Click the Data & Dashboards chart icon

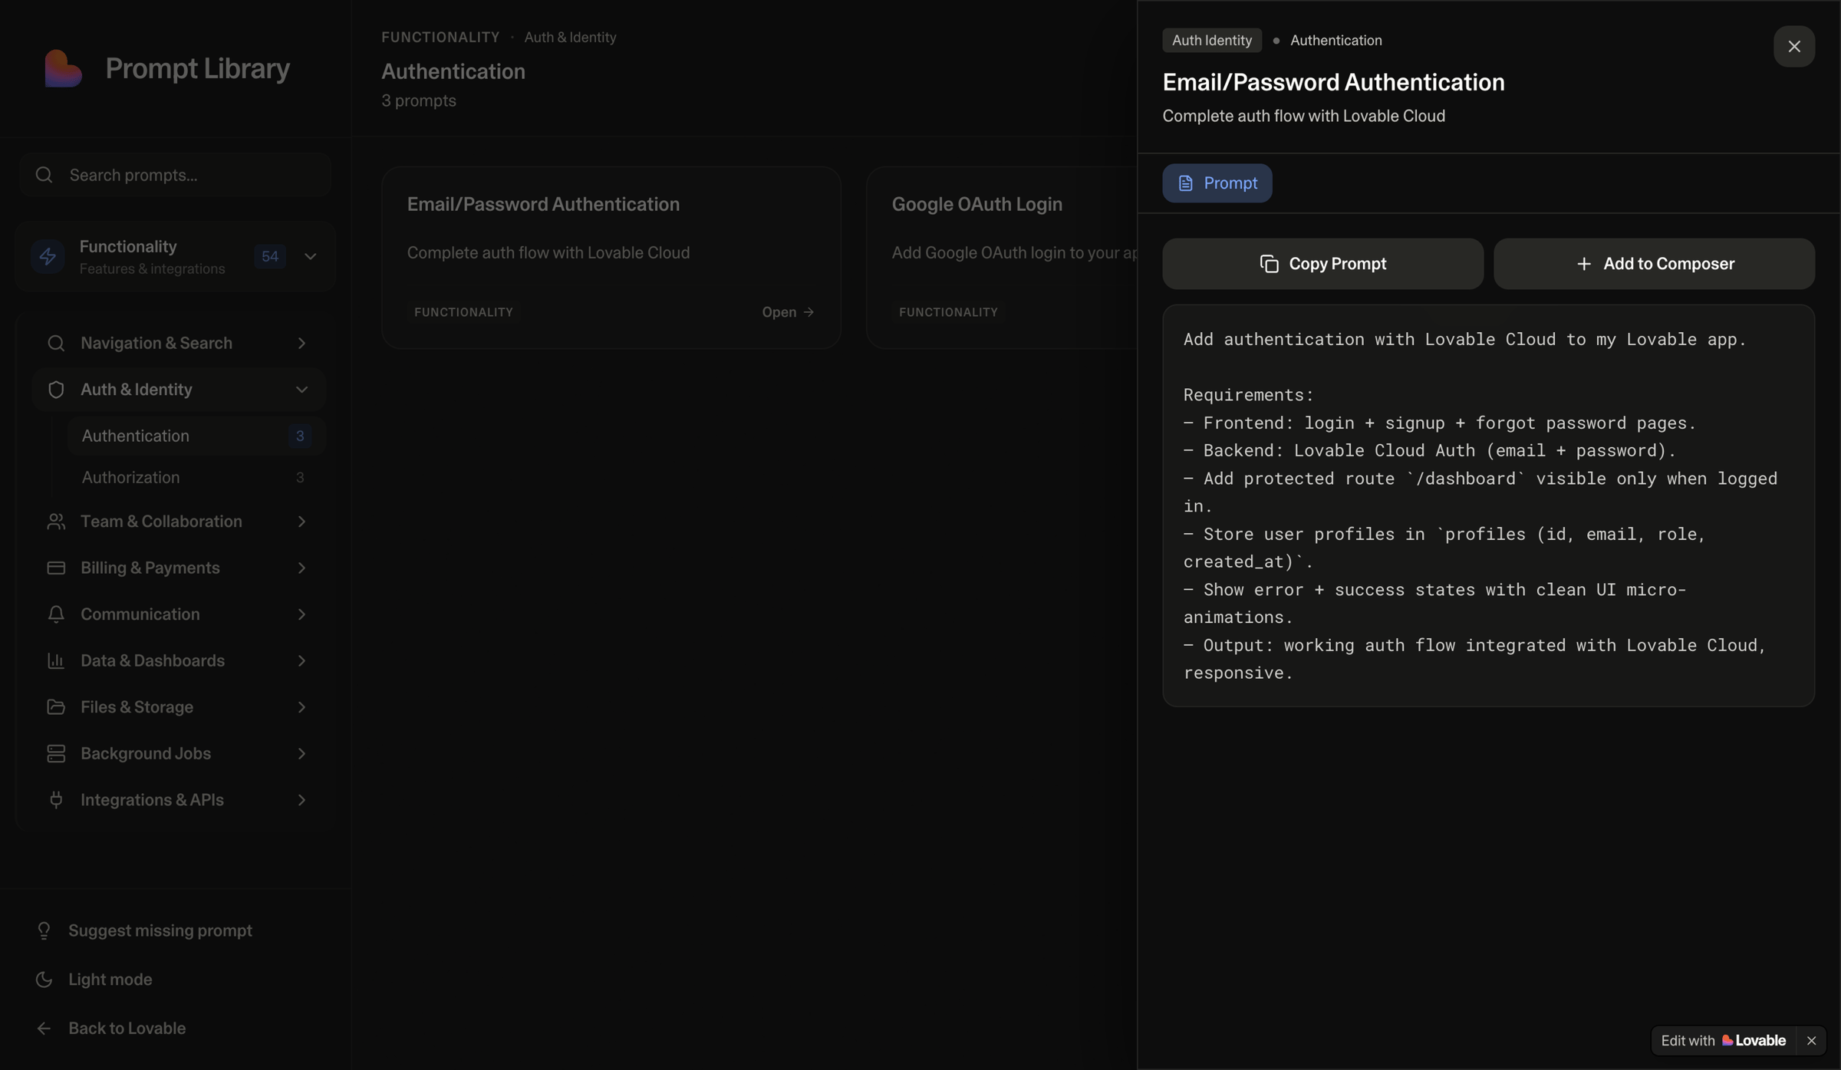click(x=56, y=661)
